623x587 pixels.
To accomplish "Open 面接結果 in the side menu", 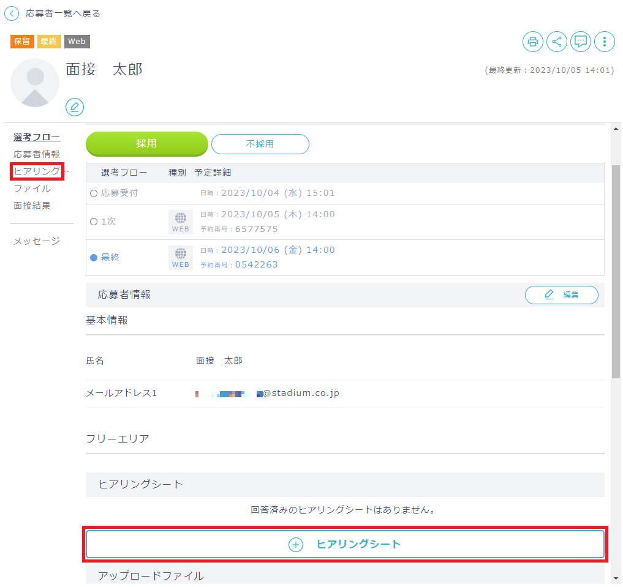I will (x=32, y=206).
